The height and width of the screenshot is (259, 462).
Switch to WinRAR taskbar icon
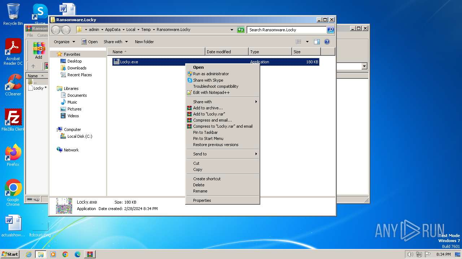[90, 254]
